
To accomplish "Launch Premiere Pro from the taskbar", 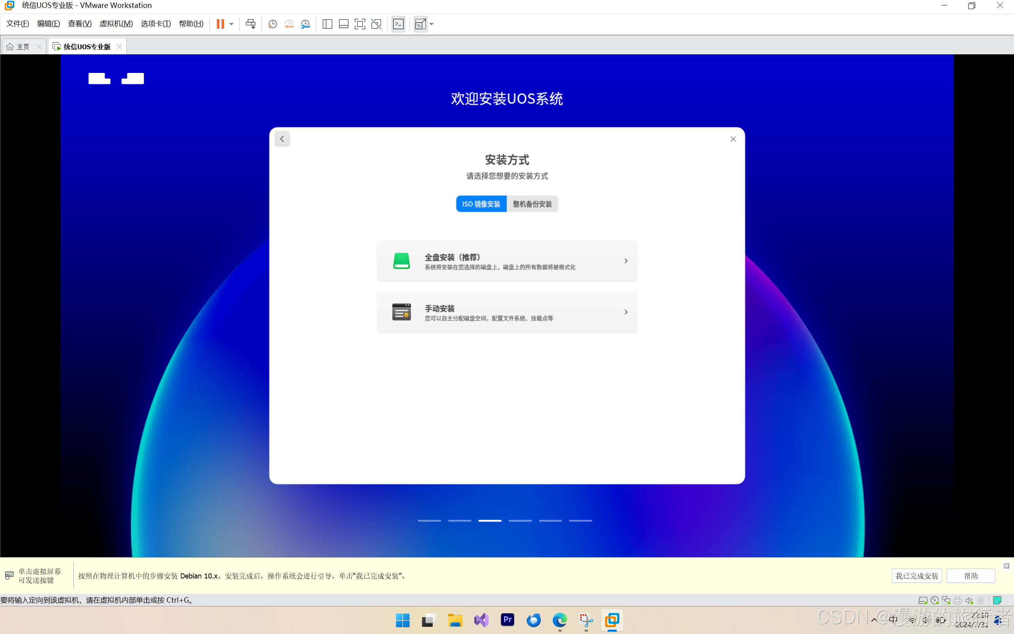I will coord(508,620).
